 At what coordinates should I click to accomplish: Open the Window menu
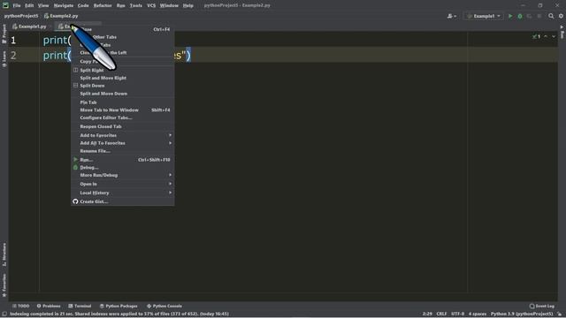(169, 5)
